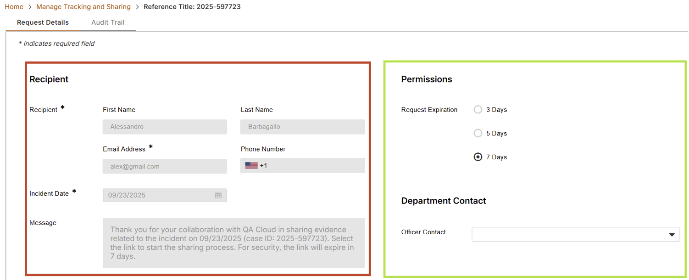Expand the Officer Contact dropdown arrow

672,235
